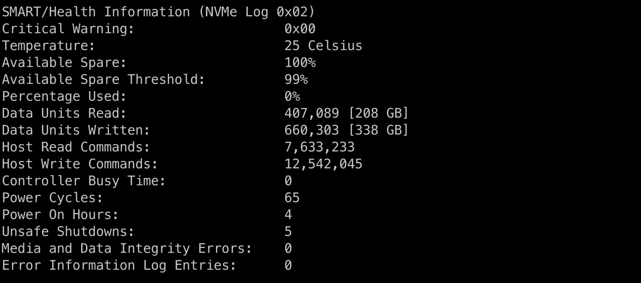Click the Unsafe Shutdowns value 5
Image resolution: width=641 pixels, height=283 pixels.
[x=288, y=232]
